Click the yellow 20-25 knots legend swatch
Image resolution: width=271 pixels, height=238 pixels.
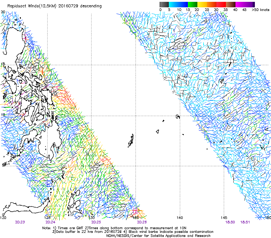click(202, 4)
